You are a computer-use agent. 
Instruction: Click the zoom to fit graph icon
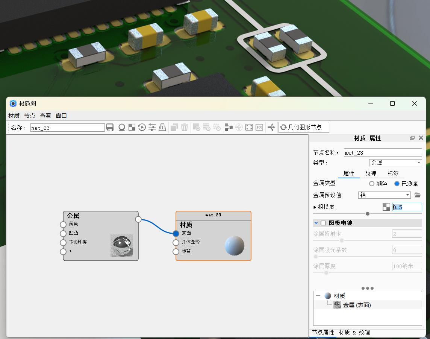pyautogui.click(x=249, y=127)
